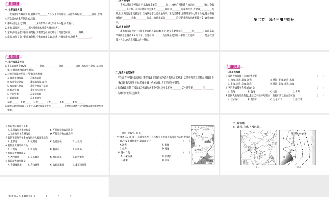Select the slide titled 第二节 海洋利用与保护
Screen dimensions: 329x197
(x=275, y=25)
